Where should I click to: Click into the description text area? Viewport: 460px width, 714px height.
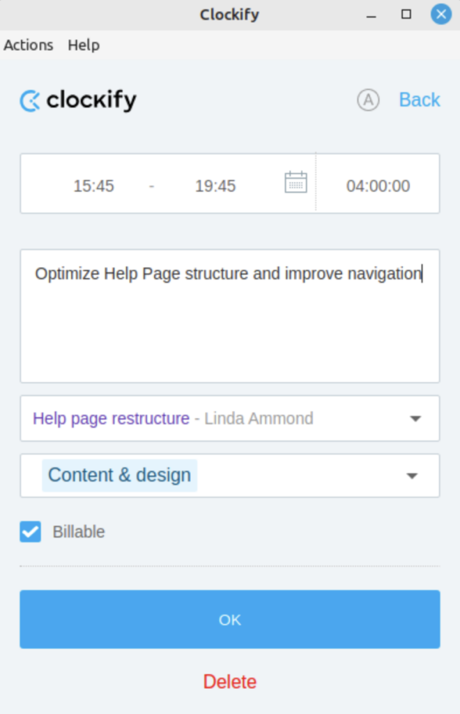pyautogui.click(x=230, y=316)
